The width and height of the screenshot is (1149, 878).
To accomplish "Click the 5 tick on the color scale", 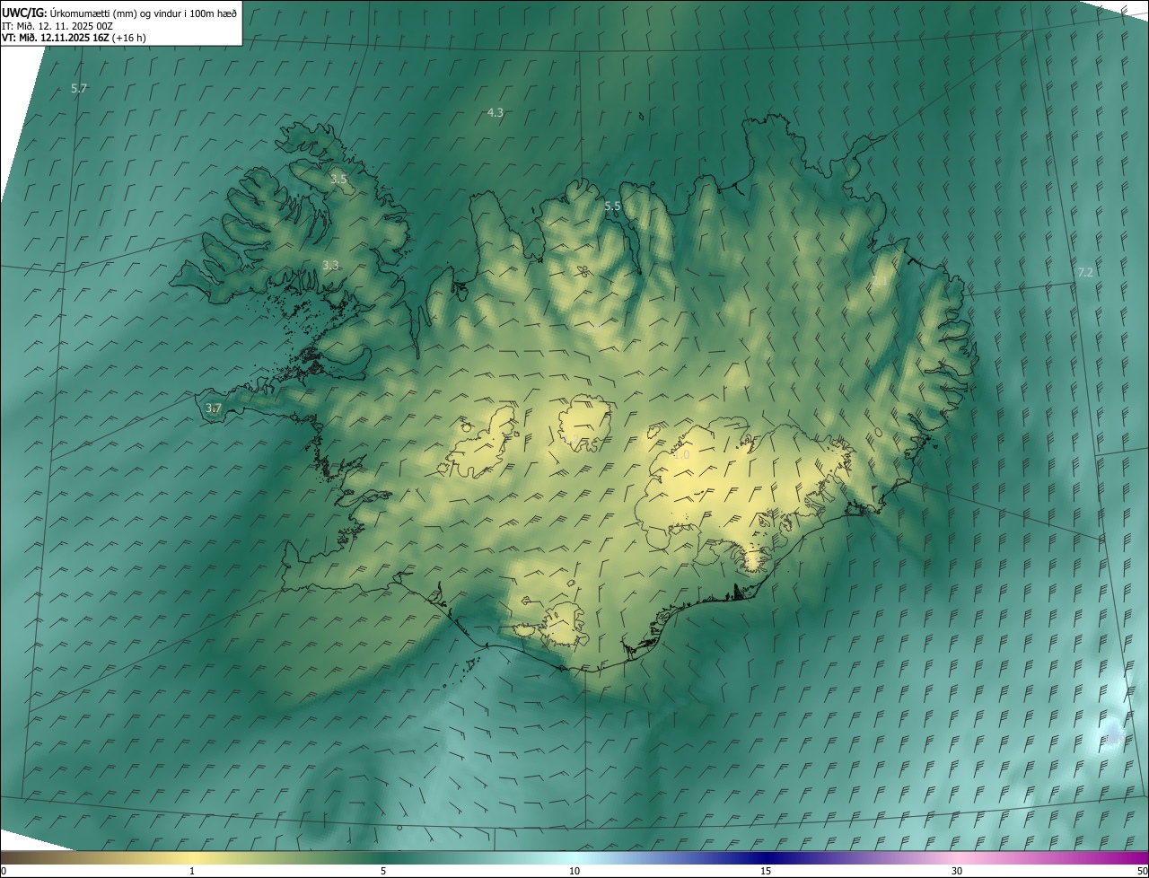I will coord(383,871).
